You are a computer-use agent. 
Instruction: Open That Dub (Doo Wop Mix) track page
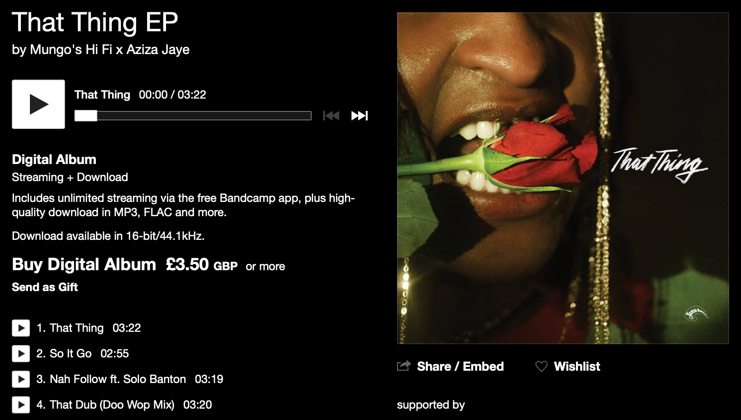pos(112,405)
